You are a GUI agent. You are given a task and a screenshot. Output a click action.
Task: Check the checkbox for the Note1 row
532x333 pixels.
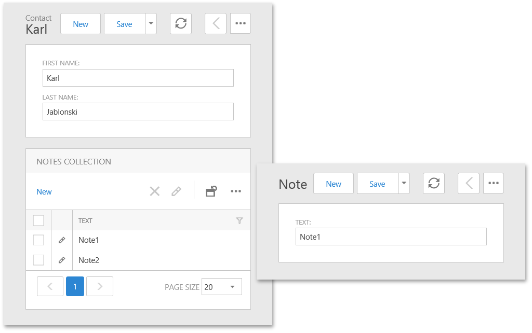point(38,240)
